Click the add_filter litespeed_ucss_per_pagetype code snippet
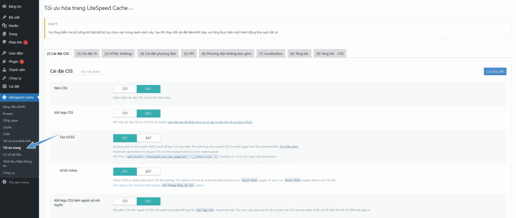The width and height of the screenshot is (516, 218). click(x=172, y=157)
